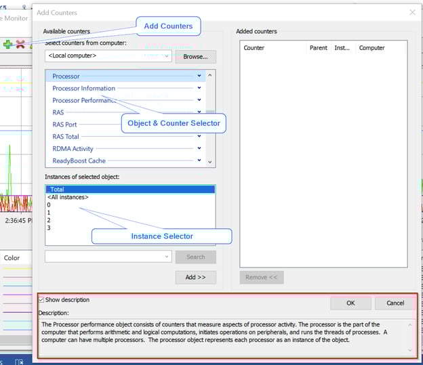Click the Counter column header
The width and height of the screenshot is (423, 365).
click(x=254, y=48)
